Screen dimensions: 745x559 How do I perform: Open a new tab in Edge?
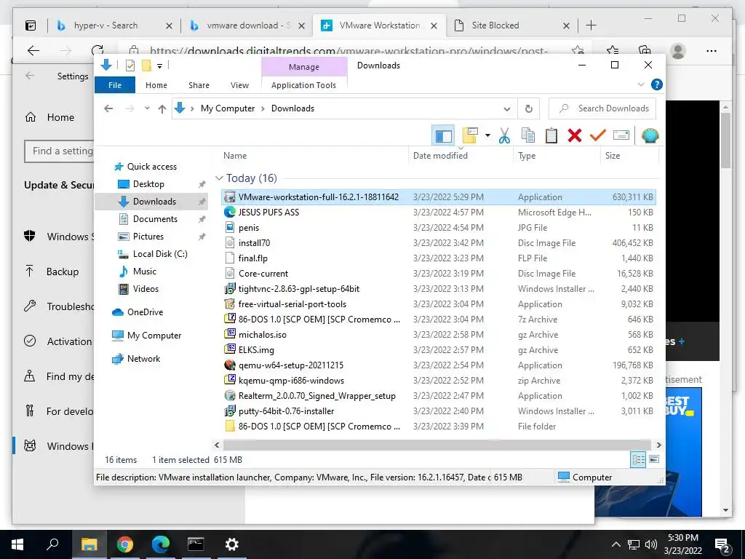pyautogui.click(x=591, y=25)
